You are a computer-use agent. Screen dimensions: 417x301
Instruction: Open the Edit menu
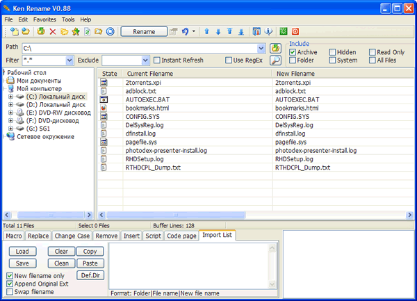pyautogui.click(x=23, y=19)
